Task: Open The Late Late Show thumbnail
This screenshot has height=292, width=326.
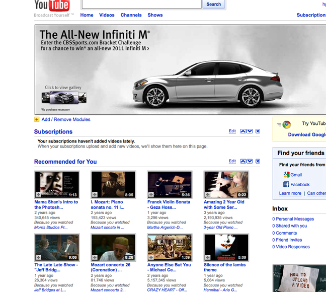Action: (x=57, y=248)
